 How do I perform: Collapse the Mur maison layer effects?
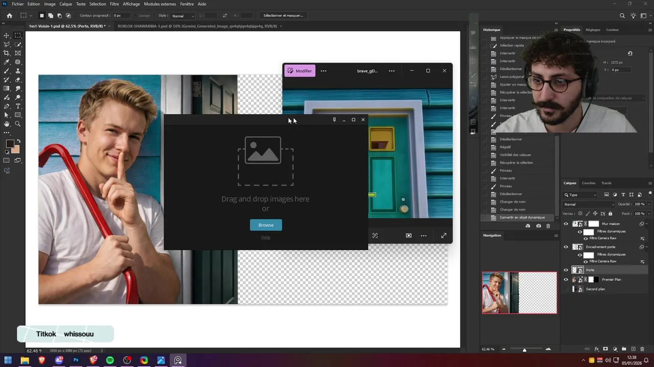click(x=647, y=224)
